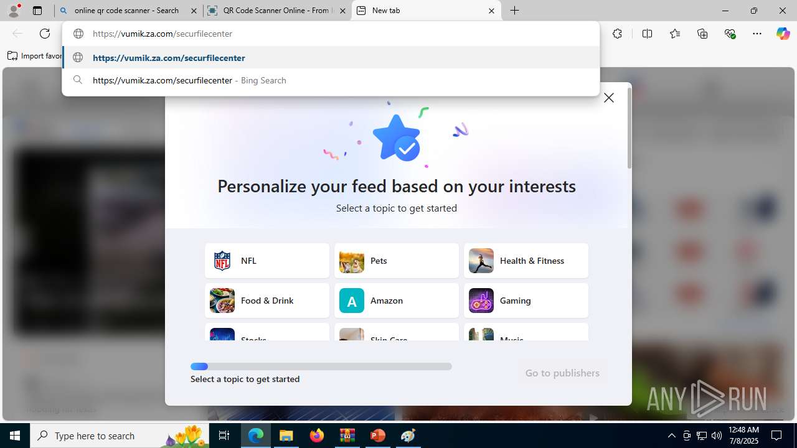The width and height of the screenshot is (797, 448).
Task: Select the Amazon topic
Action: (397, 301)
